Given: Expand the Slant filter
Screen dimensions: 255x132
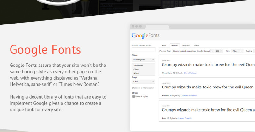Looking at the screenshot, I should 136,69.
